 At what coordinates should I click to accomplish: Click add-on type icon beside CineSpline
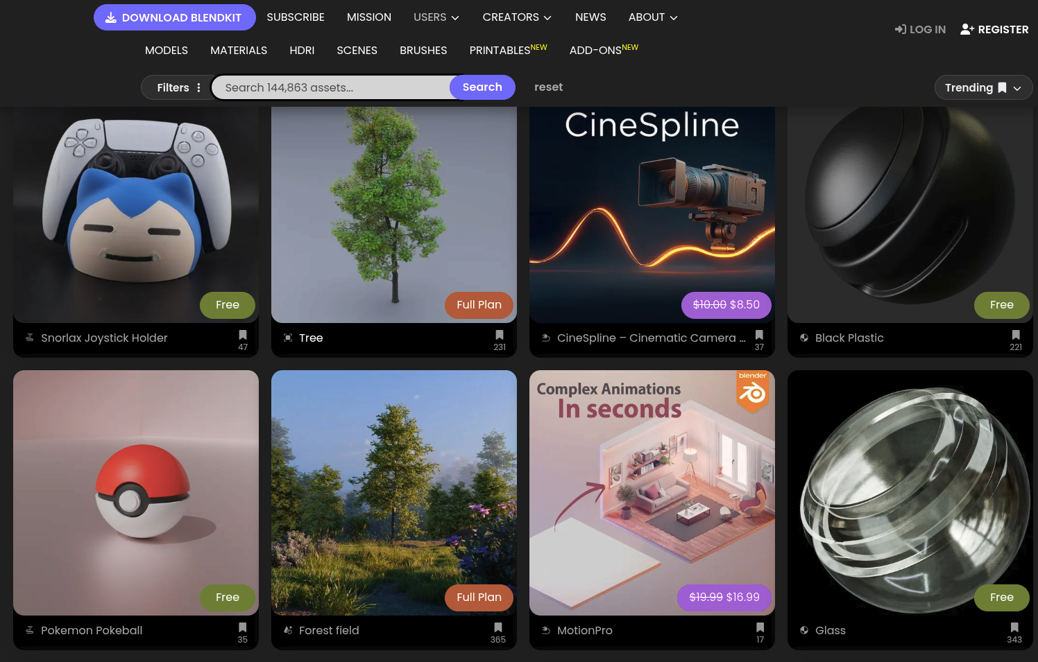click(546, 338)
